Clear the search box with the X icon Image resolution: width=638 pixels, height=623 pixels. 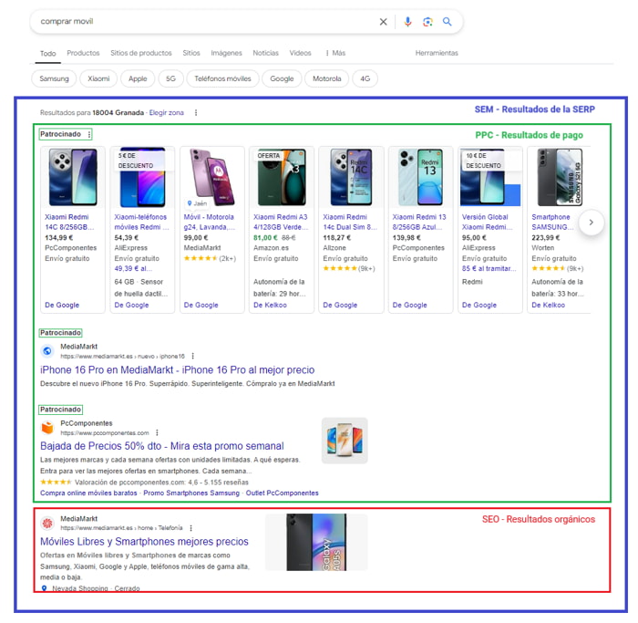[x=383, y=22]
